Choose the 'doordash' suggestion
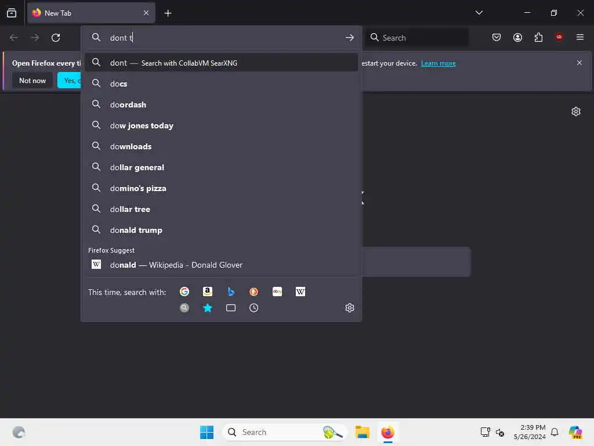Viewport: 594px width, 446px height. (221, 105)
